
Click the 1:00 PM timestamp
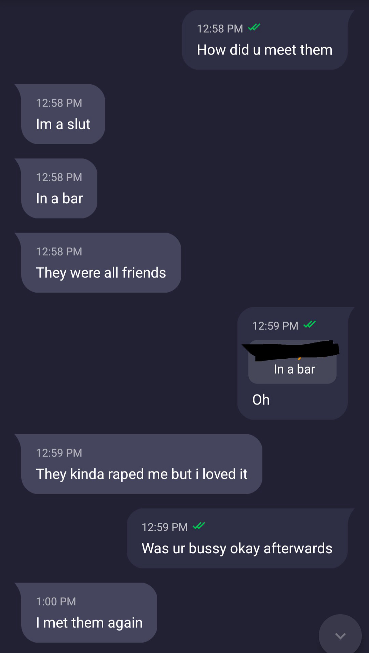point(56,601)
